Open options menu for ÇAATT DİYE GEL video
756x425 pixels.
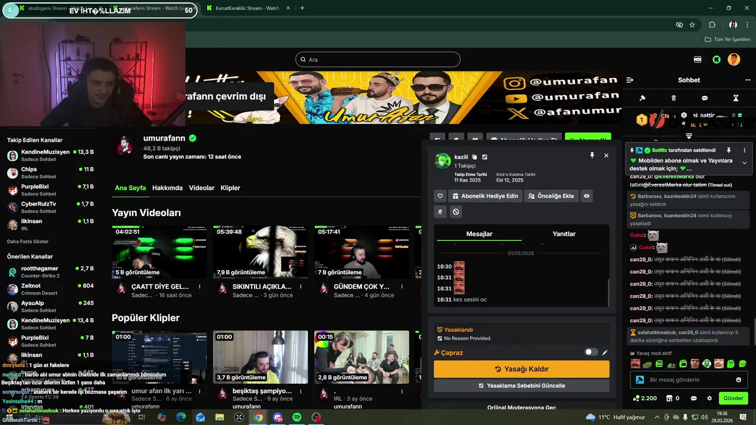pyautogui.click(x=200, y=287)
